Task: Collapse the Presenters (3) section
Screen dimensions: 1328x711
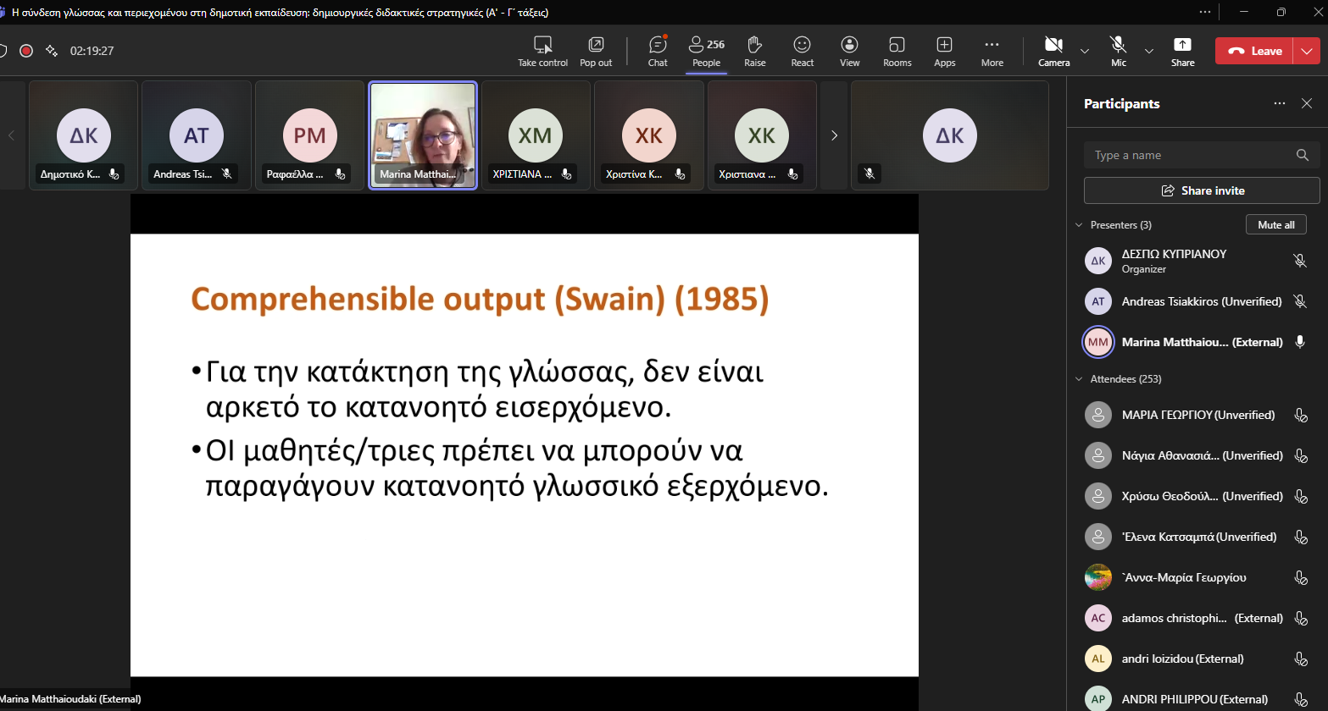Action: [1079, 225]
